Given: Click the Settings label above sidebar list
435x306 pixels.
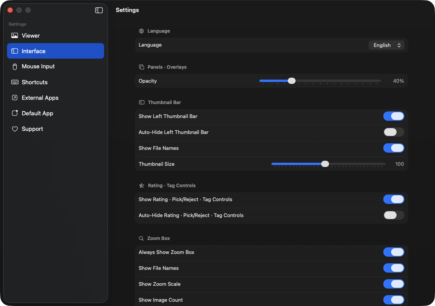Looking at the screenshot, I should (17, 24).
